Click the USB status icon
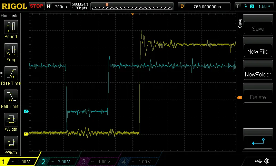 point(258,161)
